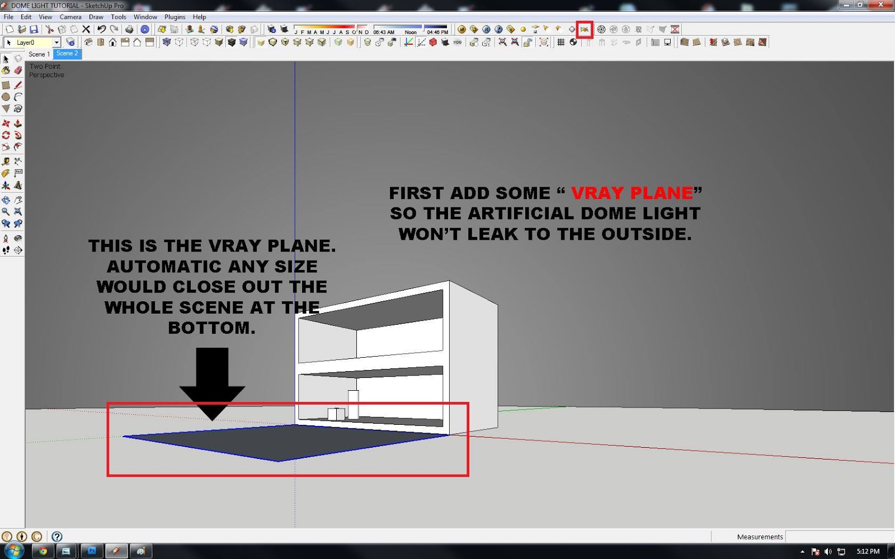Select the Push/Pull tool

tap(18, 124)
